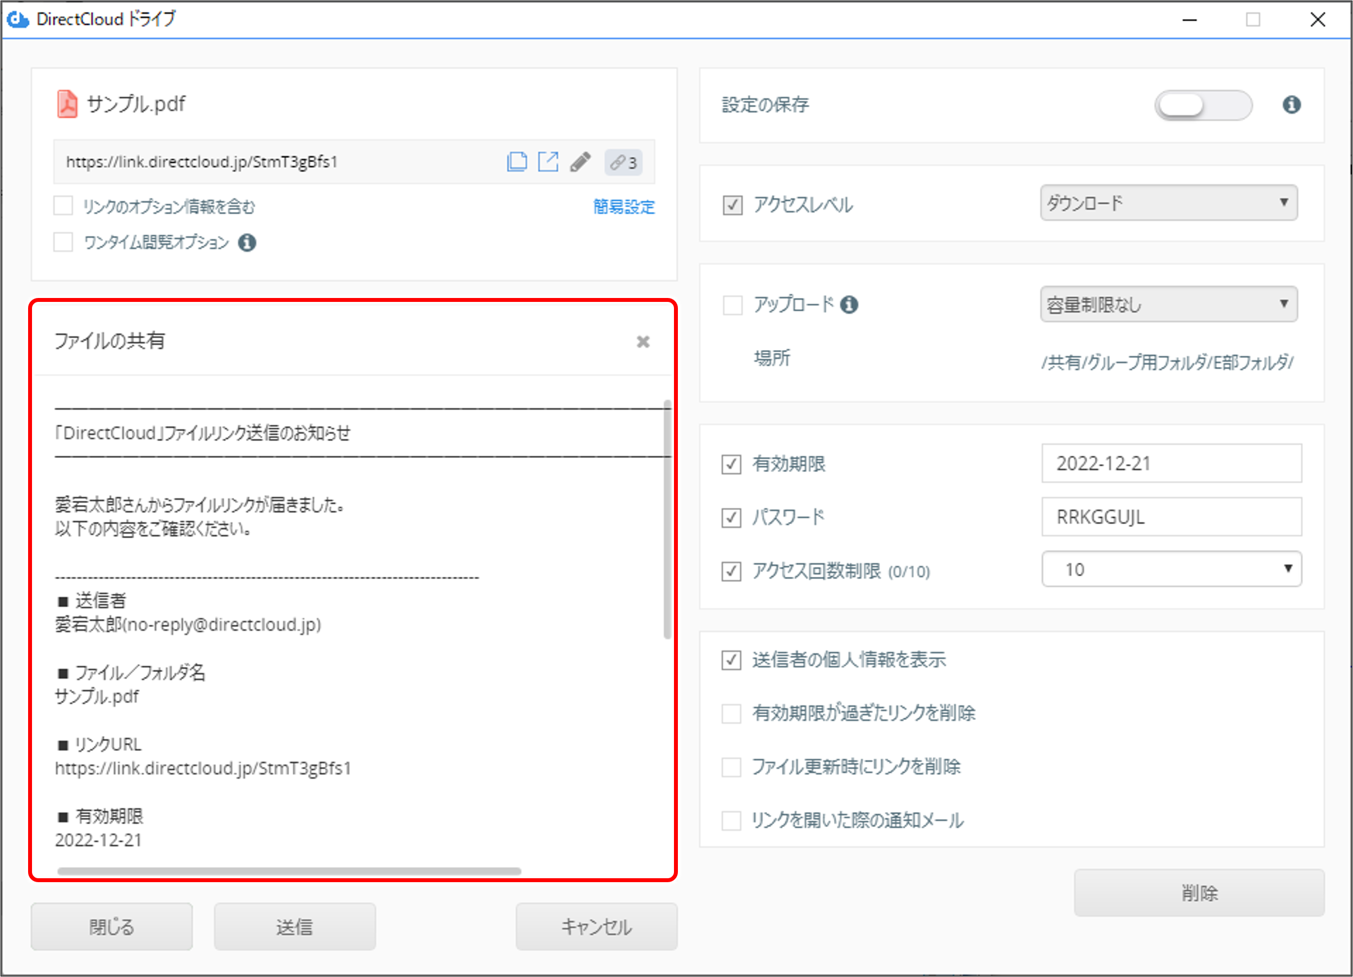Image resolution: width=1353 pixels, height=977 pixels.
Task: Click the 削除 button
Action: coord(1199,892)
